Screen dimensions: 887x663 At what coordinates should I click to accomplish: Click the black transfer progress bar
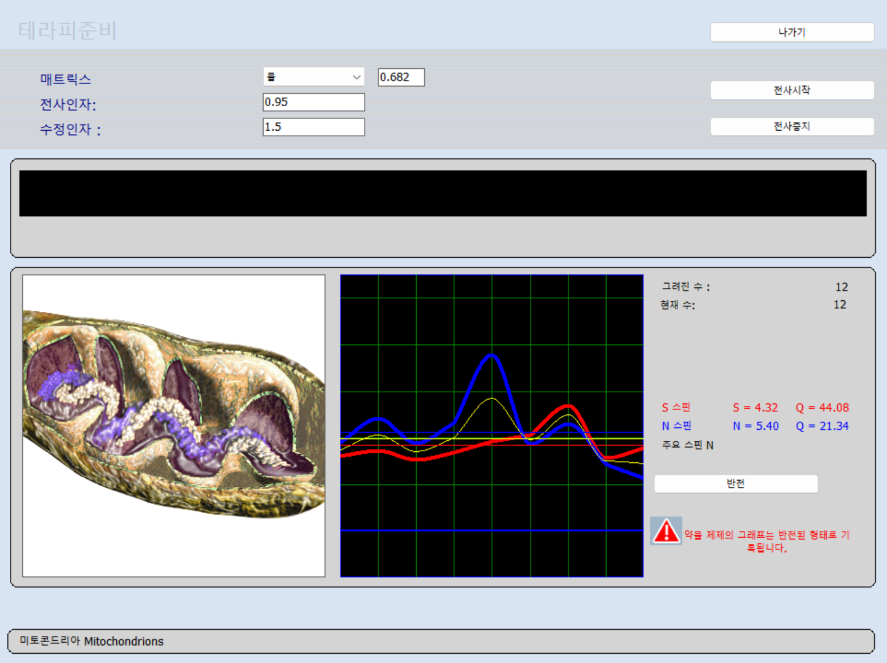pos(443,193)
